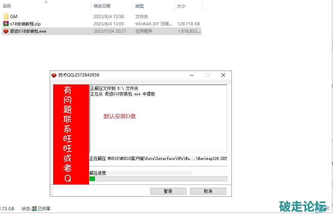Sort files by the 名称 column header
Viewport: 333px width, 214px height.
[7, 6]
